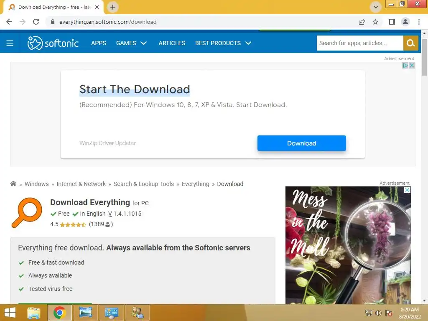Open File Explorer from the taskbar
The image size is (428, 321).
point(34,313)
